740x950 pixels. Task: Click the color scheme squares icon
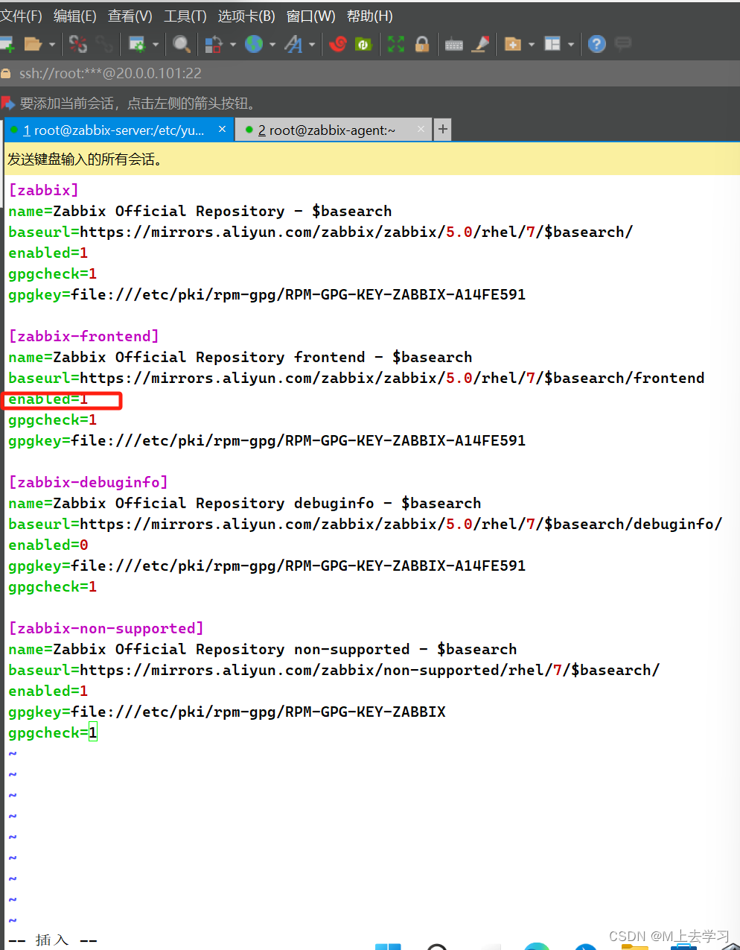[x=214, y=45]
